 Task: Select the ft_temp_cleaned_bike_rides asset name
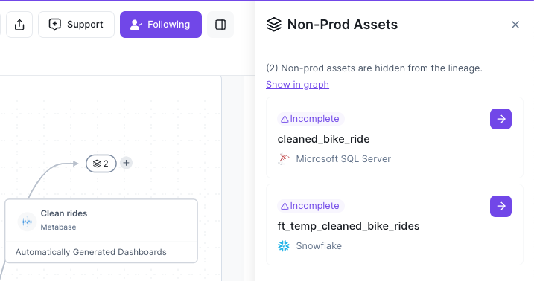coord(349,226)
